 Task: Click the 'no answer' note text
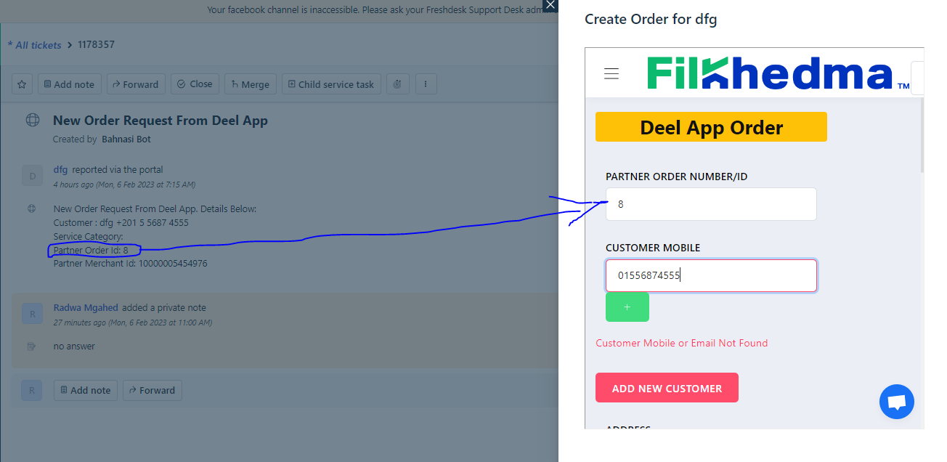(74, 346)
